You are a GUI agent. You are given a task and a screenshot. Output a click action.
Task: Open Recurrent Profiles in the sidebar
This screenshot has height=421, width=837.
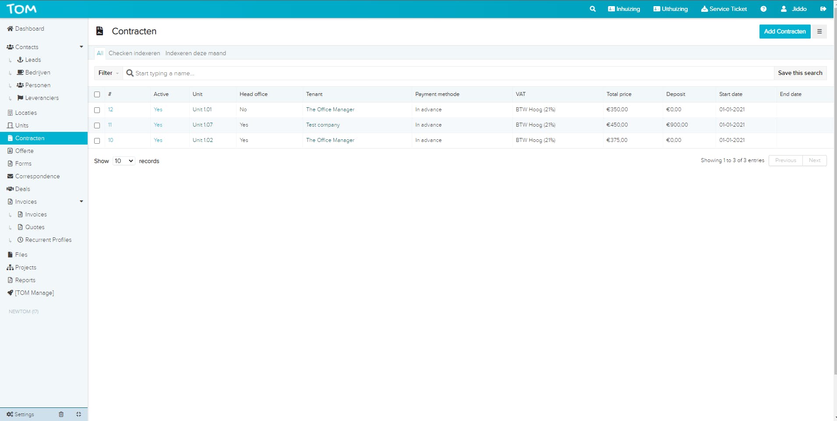point(44,240)
